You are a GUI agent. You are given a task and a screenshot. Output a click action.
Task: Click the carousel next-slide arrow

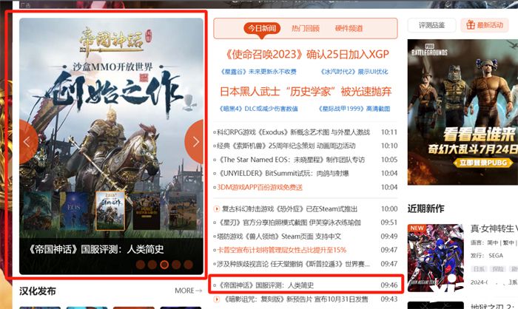[195, 142]
